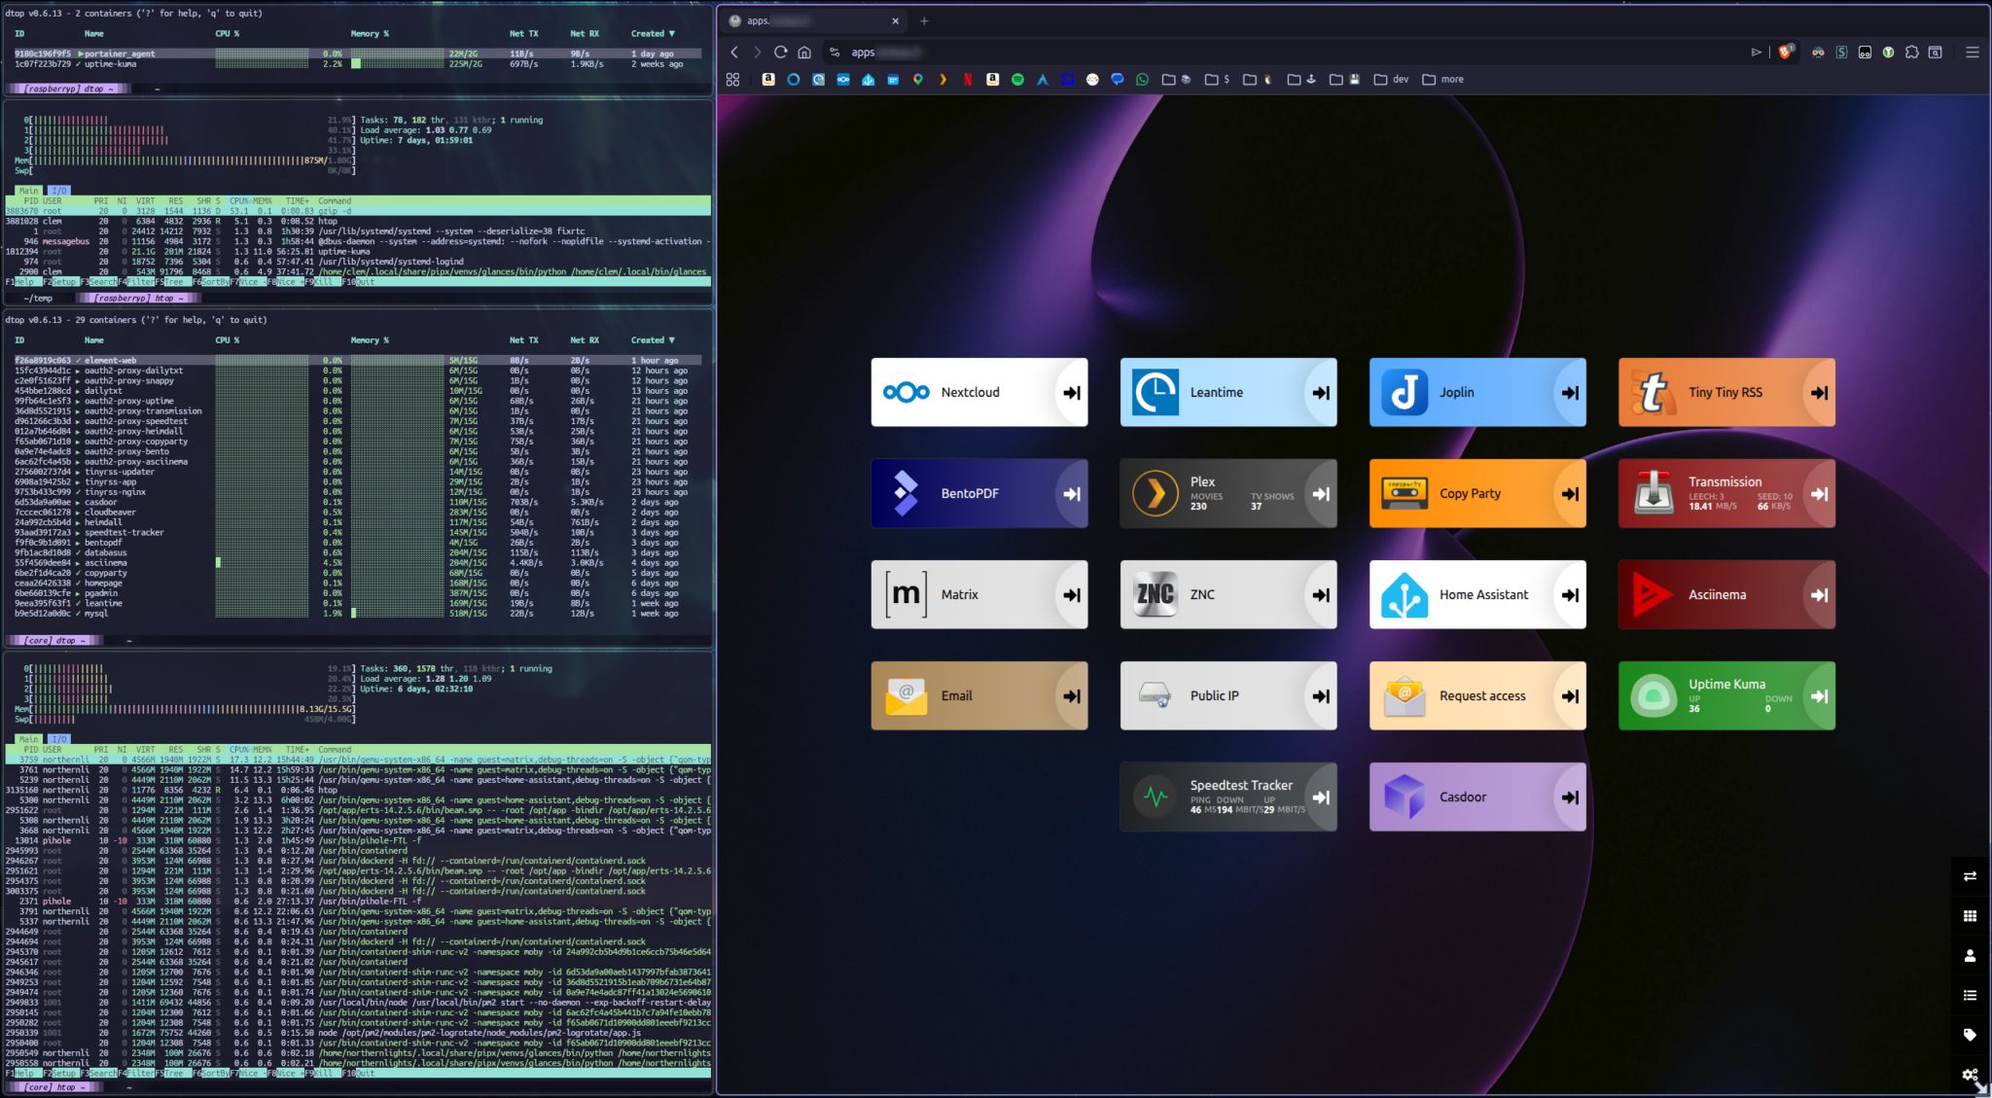Expand the more bookmarks folder
The width and height of the screenshot is (1992, 1098).
coord(1444,79)
